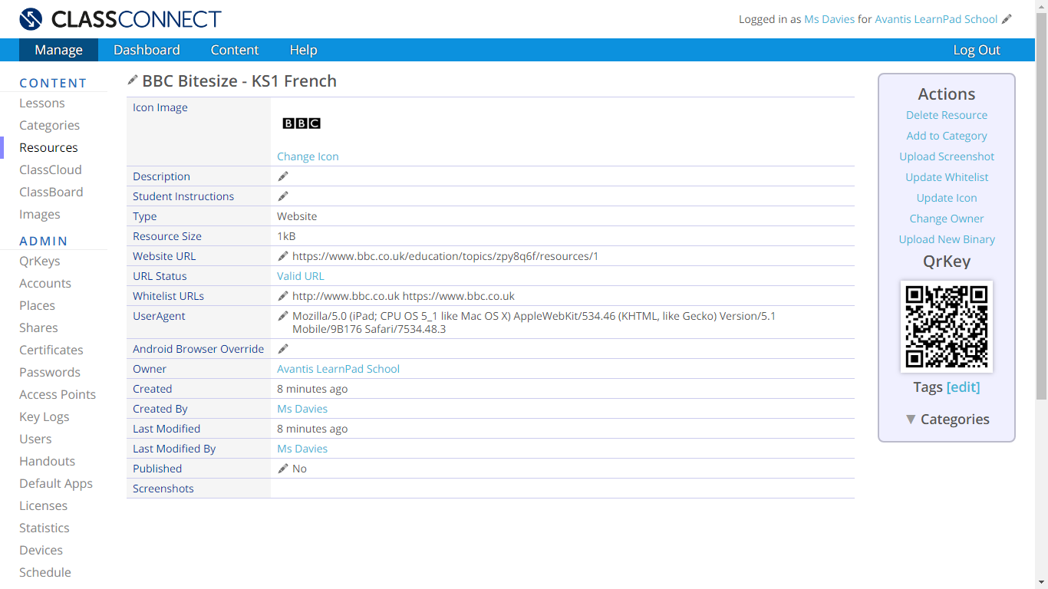Open Licenses in the sidebar
Image resolution: width=1048 pixels, height=589 pixels.
tap(44, 506)
